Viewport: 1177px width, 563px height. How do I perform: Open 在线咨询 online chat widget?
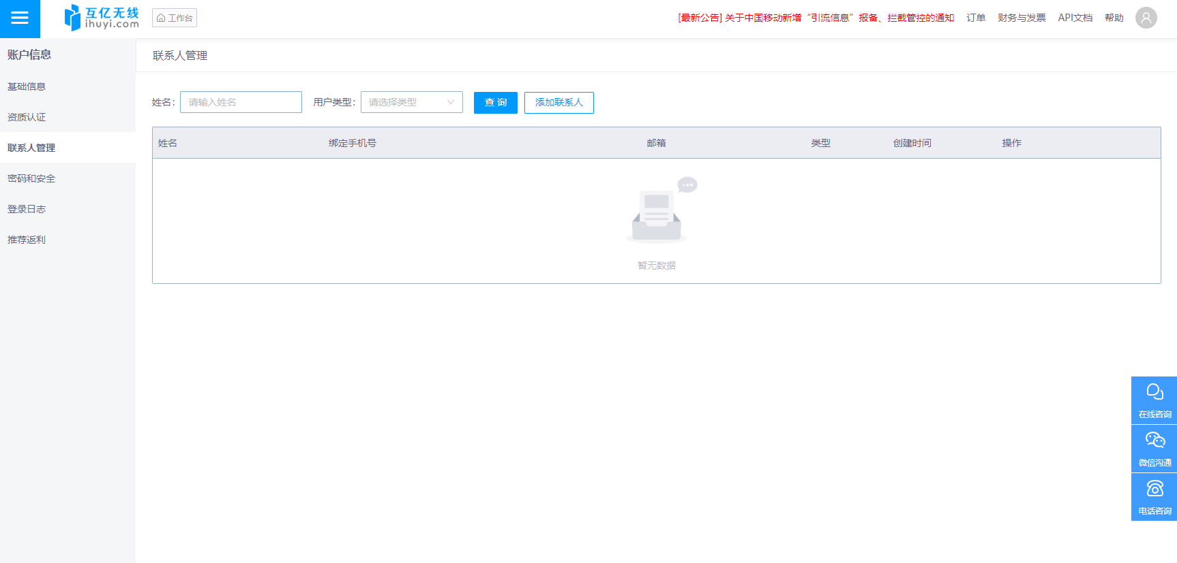coord(1154,400)
